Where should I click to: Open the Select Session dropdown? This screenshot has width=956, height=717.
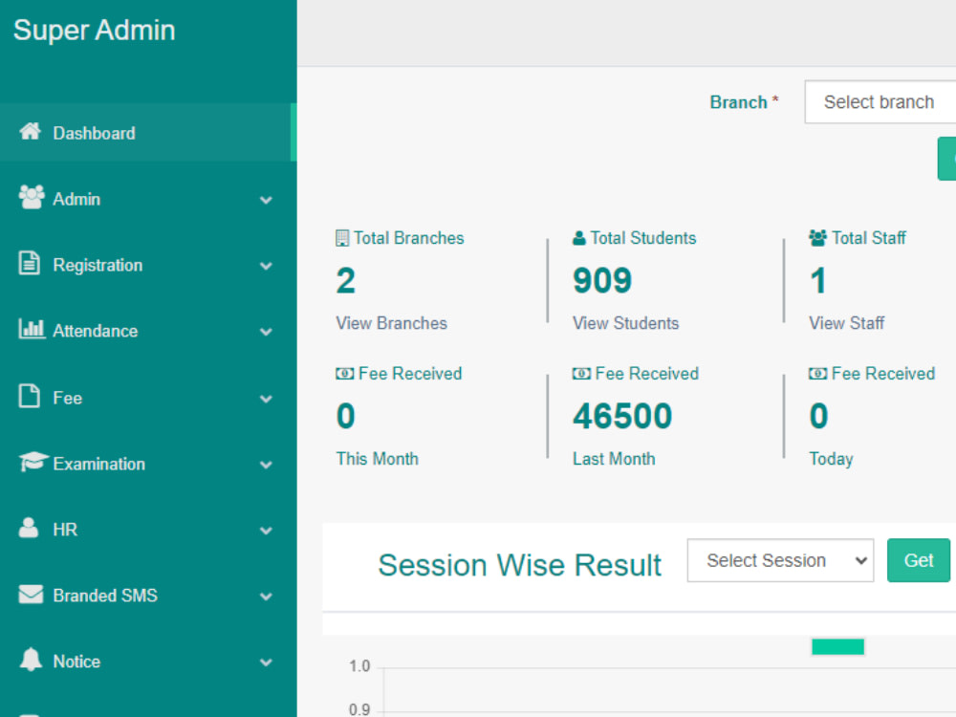pyautogui.click(x=780, y=560)
